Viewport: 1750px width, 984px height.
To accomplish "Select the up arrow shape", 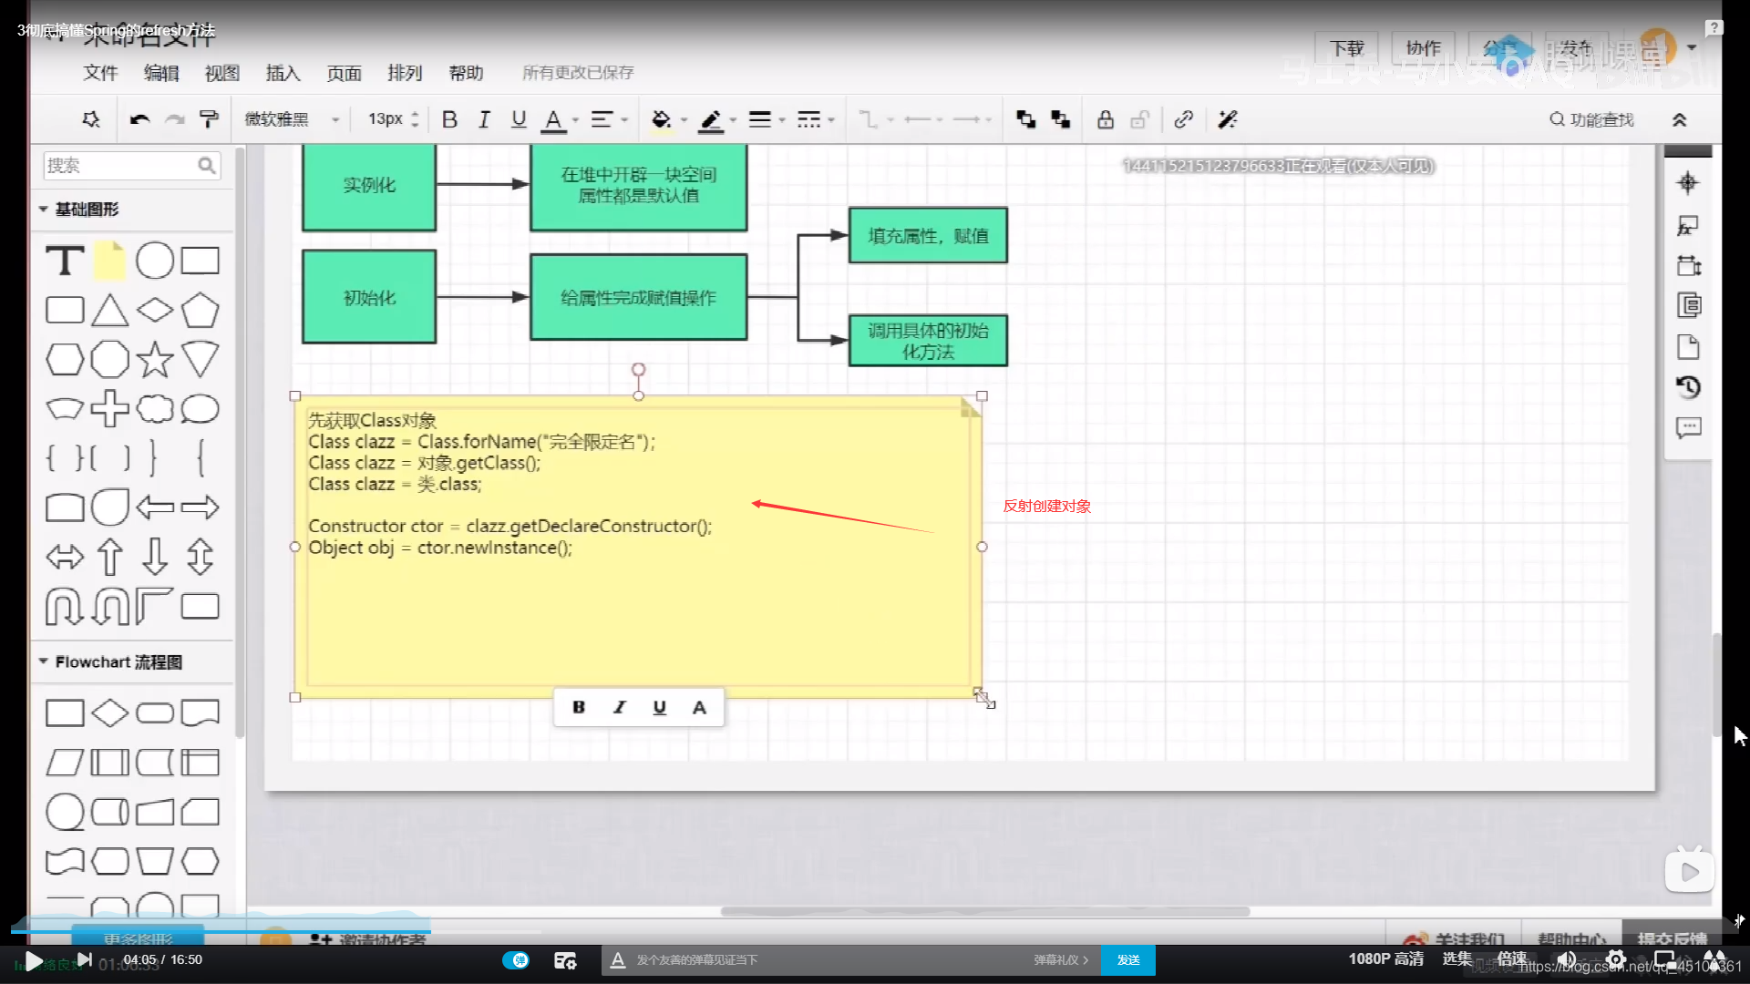I will 109,556.
